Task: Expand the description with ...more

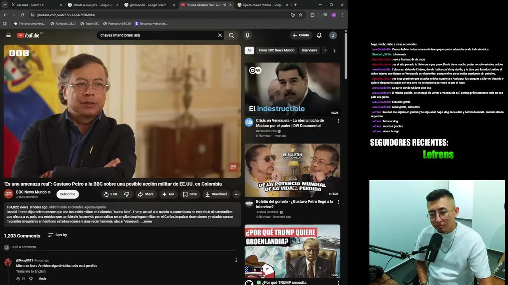Action: [146, 222]
